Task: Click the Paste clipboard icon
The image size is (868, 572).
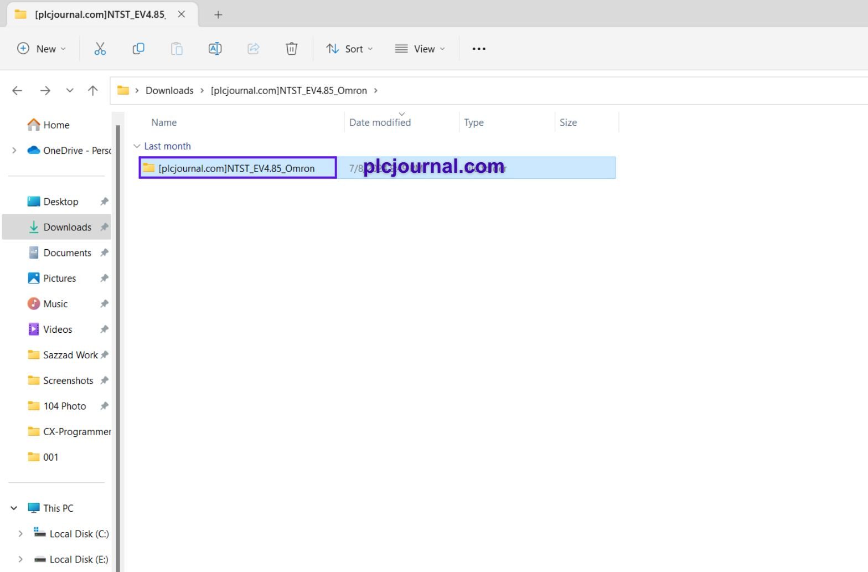Action: [177, 49]
